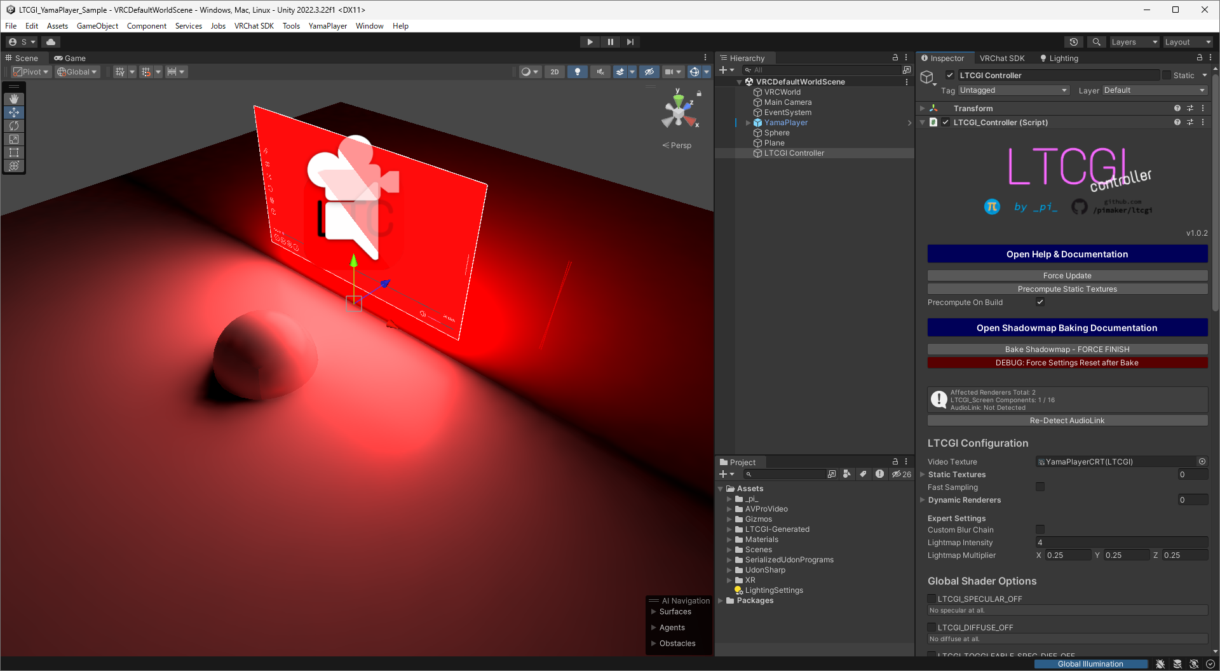The height and width of the screenshot is (671, 1220).
Task: Select the Move tool
Action: click(14, 112)
